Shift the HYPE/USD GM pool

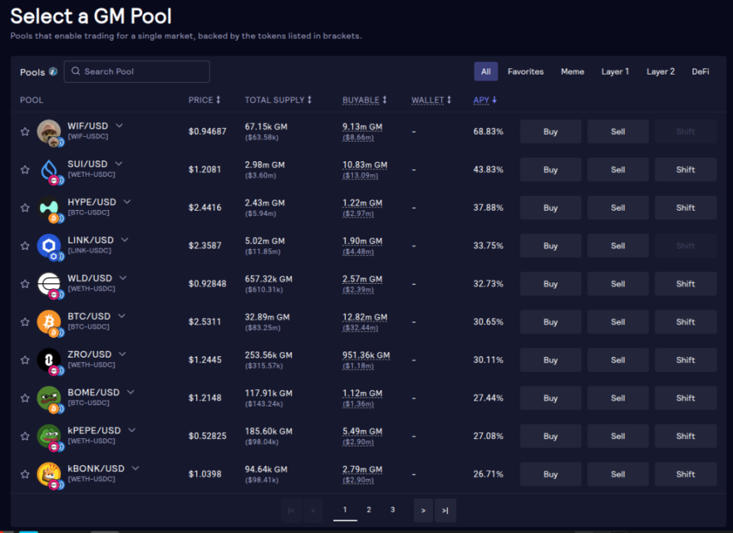pos(685,208)
